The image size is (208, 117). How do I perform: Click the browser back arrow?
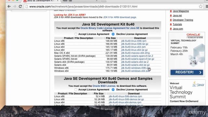[x=9, y=6]
